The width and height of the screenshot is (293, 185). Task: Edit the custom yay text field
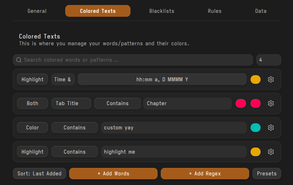(x=174, y=128)
